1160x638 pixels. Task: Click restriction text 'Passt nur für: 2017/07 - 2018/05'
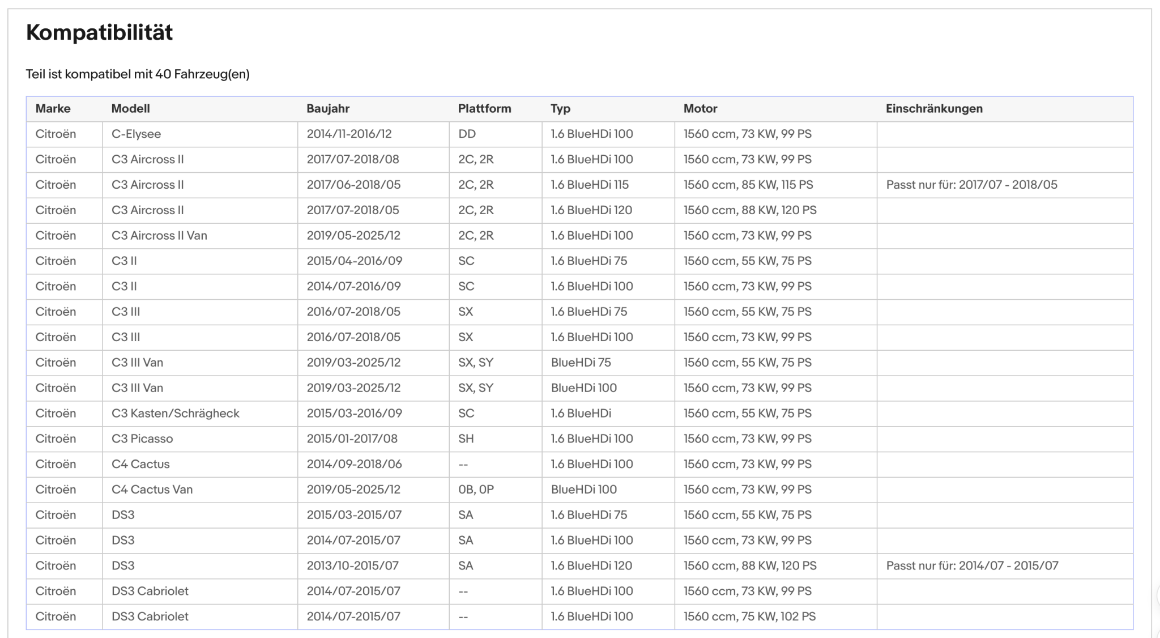pos(971,185)
